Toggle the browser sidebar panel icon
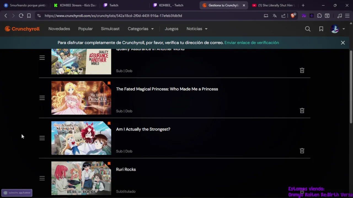353x198 pixels. point(327,16)
